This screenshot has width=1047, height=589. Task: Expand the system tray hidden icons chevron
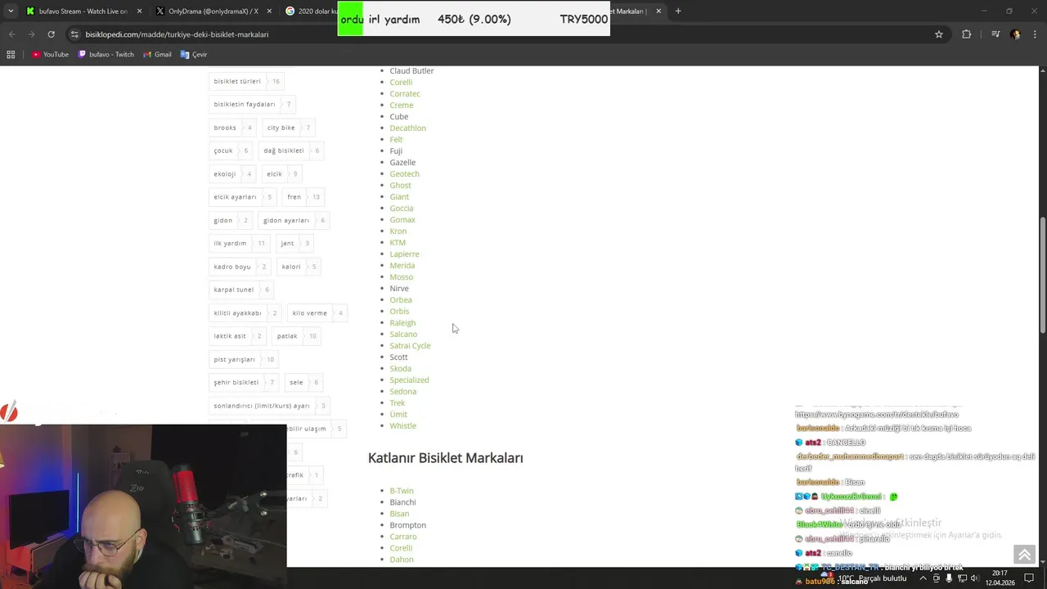[x=923, y=578]
